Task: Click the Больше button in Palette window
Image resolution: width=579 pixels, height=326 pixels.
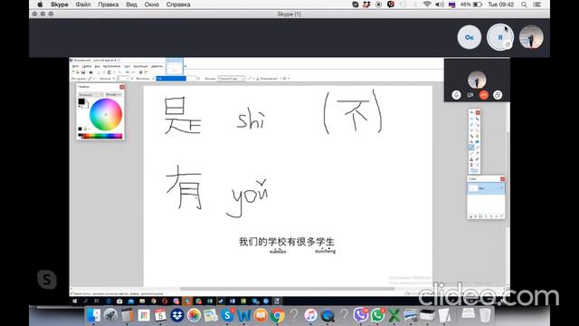Action: pos(113,94)
